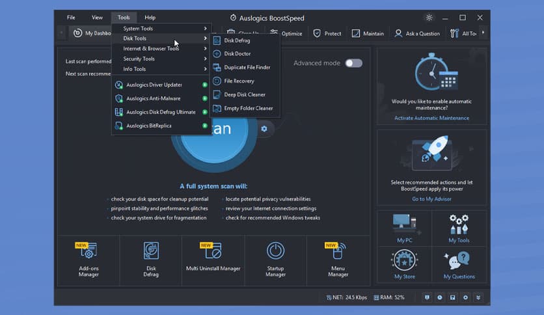Screen dimensions: 544x315
Task: Open Deep Disk Cleaner
Action: (245, 94)
